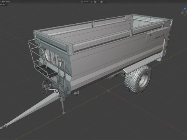This screenshot has height=140, width=187.
Task: Open the pivot point selector
Action: pyautogui.click(x=92, y=2)
